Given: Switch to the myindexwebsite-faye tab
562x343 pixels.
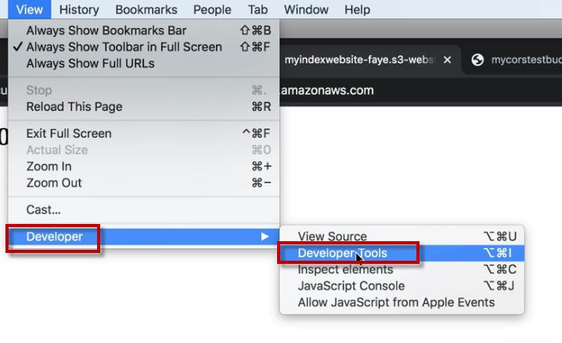Looking at the screenshot, I should tap(358, 60).
